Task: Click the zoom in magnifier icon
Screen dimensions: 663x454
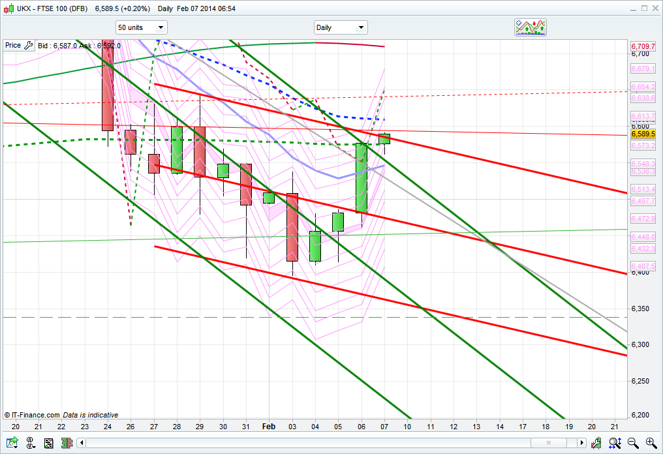Action: (x=651, y=443)
